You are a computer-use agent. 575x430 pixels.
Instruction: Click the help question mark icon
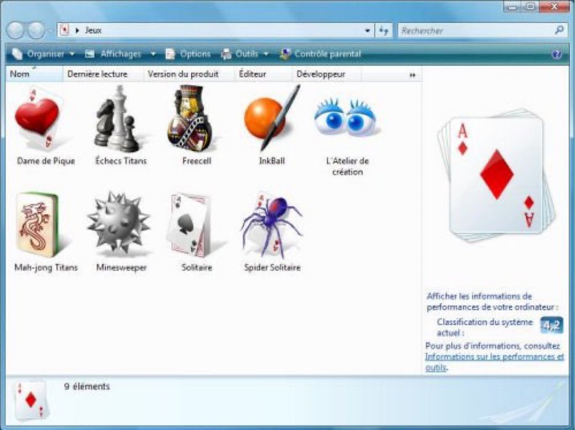tap(557, 55)
